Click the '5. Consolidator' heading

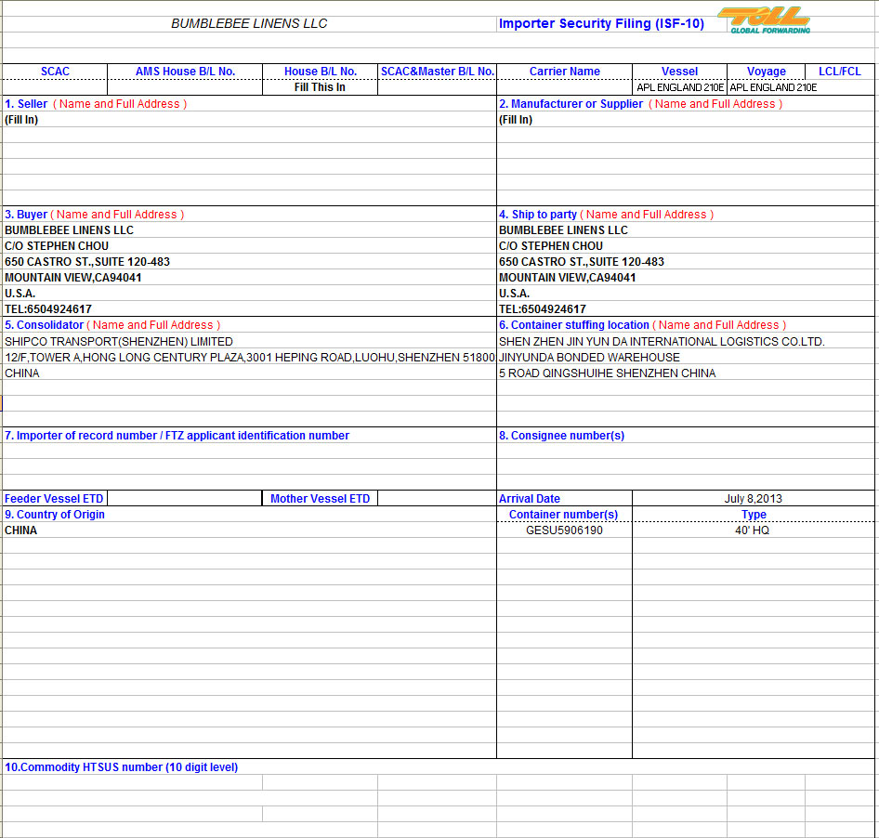click(112, 324)
